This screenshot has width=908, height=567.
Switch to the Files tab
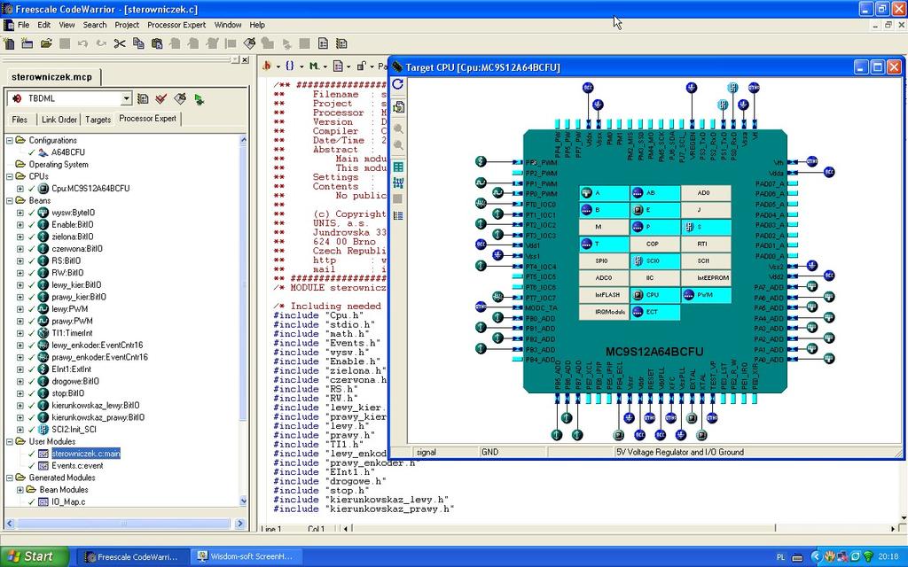20,120
